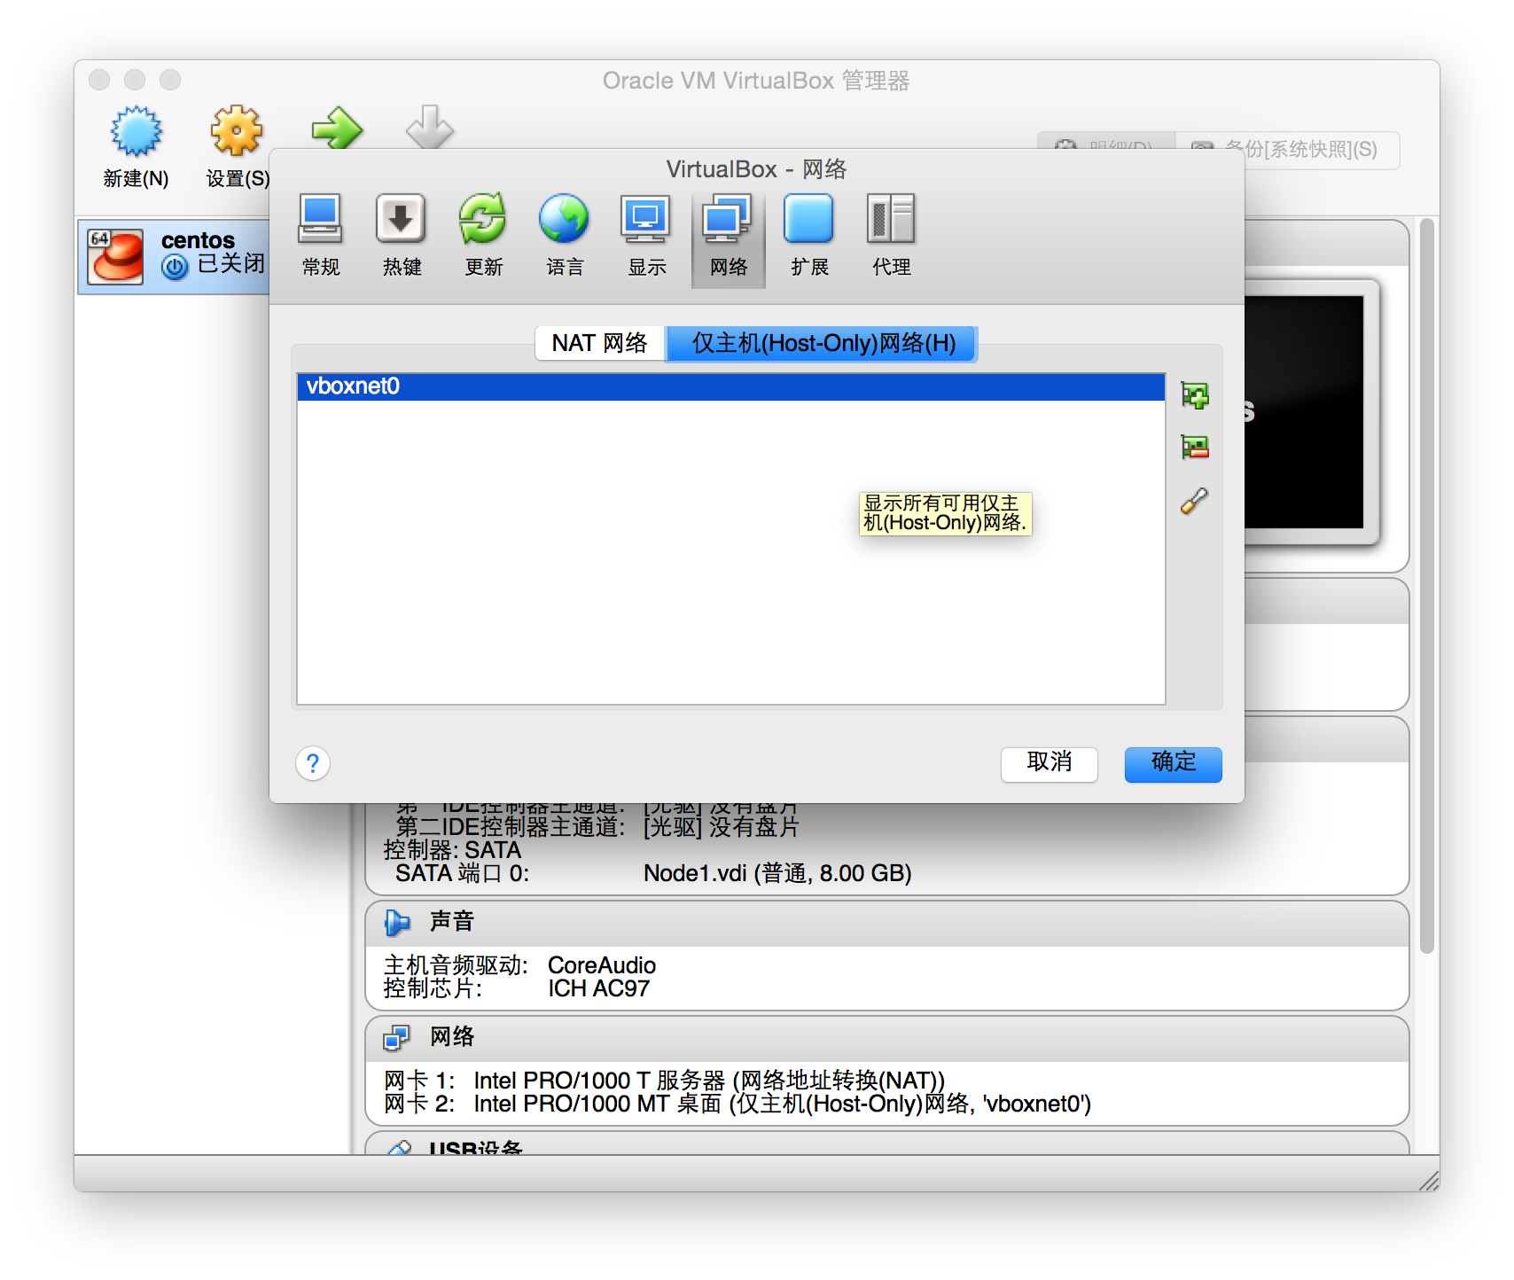Click the green start arrow in manager toolbar
Screen dimensions: 1514x1280
point(337,129)
